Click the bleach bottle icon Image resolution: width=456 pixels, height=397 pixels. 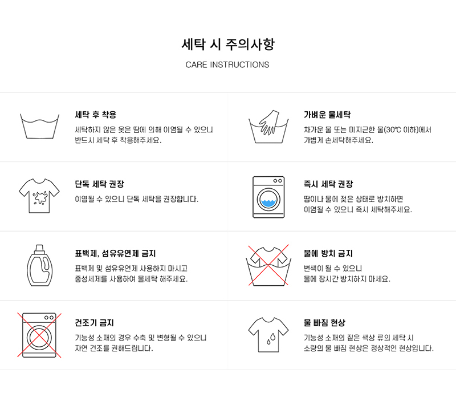tap(40, 266)
